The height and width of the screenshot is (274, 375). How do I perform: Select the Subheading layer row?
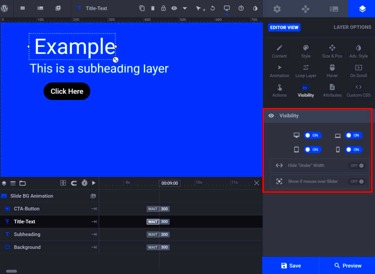coord(50,234)
